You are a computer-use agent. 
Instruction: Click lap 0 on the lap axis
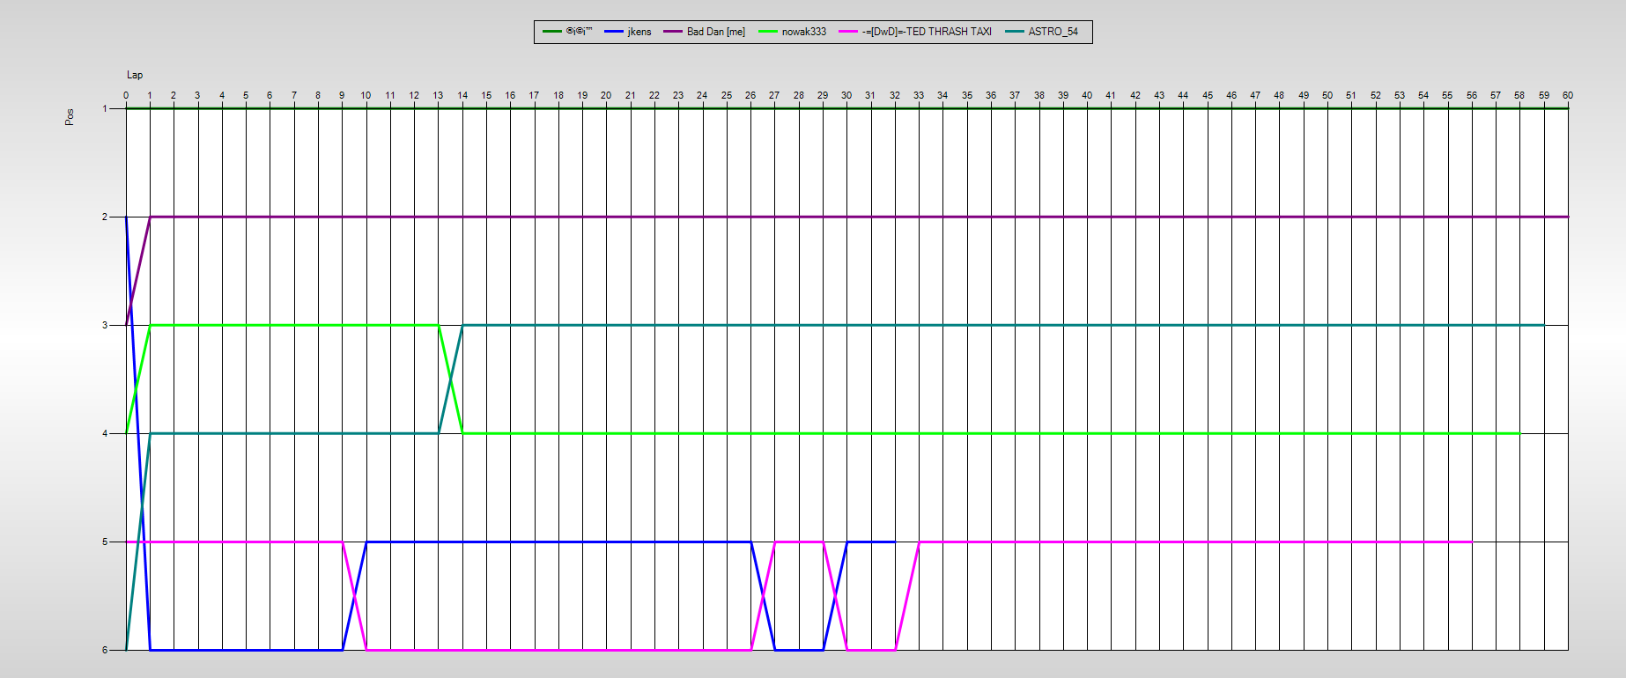(126, 95)
